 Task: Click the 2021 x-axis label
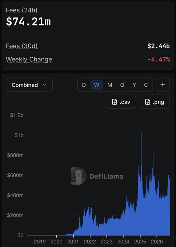73,242
